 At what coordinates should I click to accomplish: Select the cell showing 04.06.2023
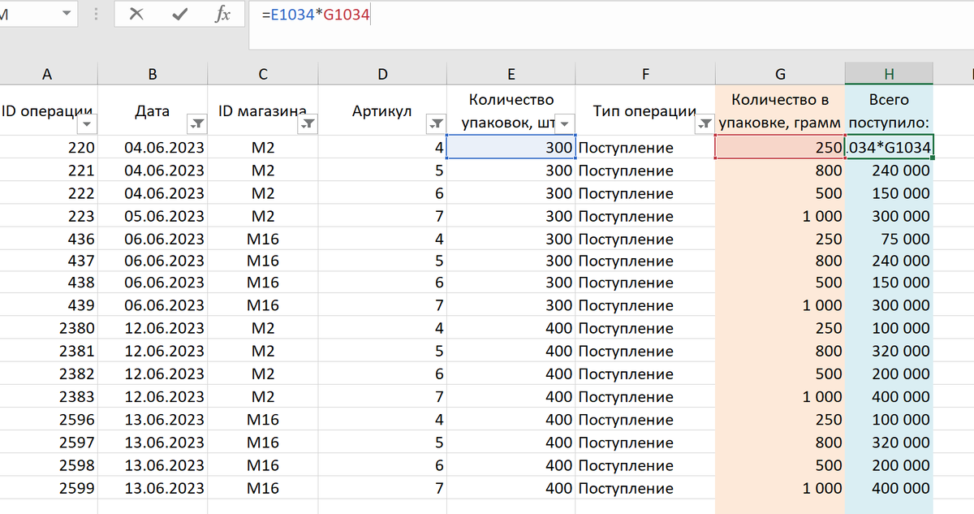(152, 148)
